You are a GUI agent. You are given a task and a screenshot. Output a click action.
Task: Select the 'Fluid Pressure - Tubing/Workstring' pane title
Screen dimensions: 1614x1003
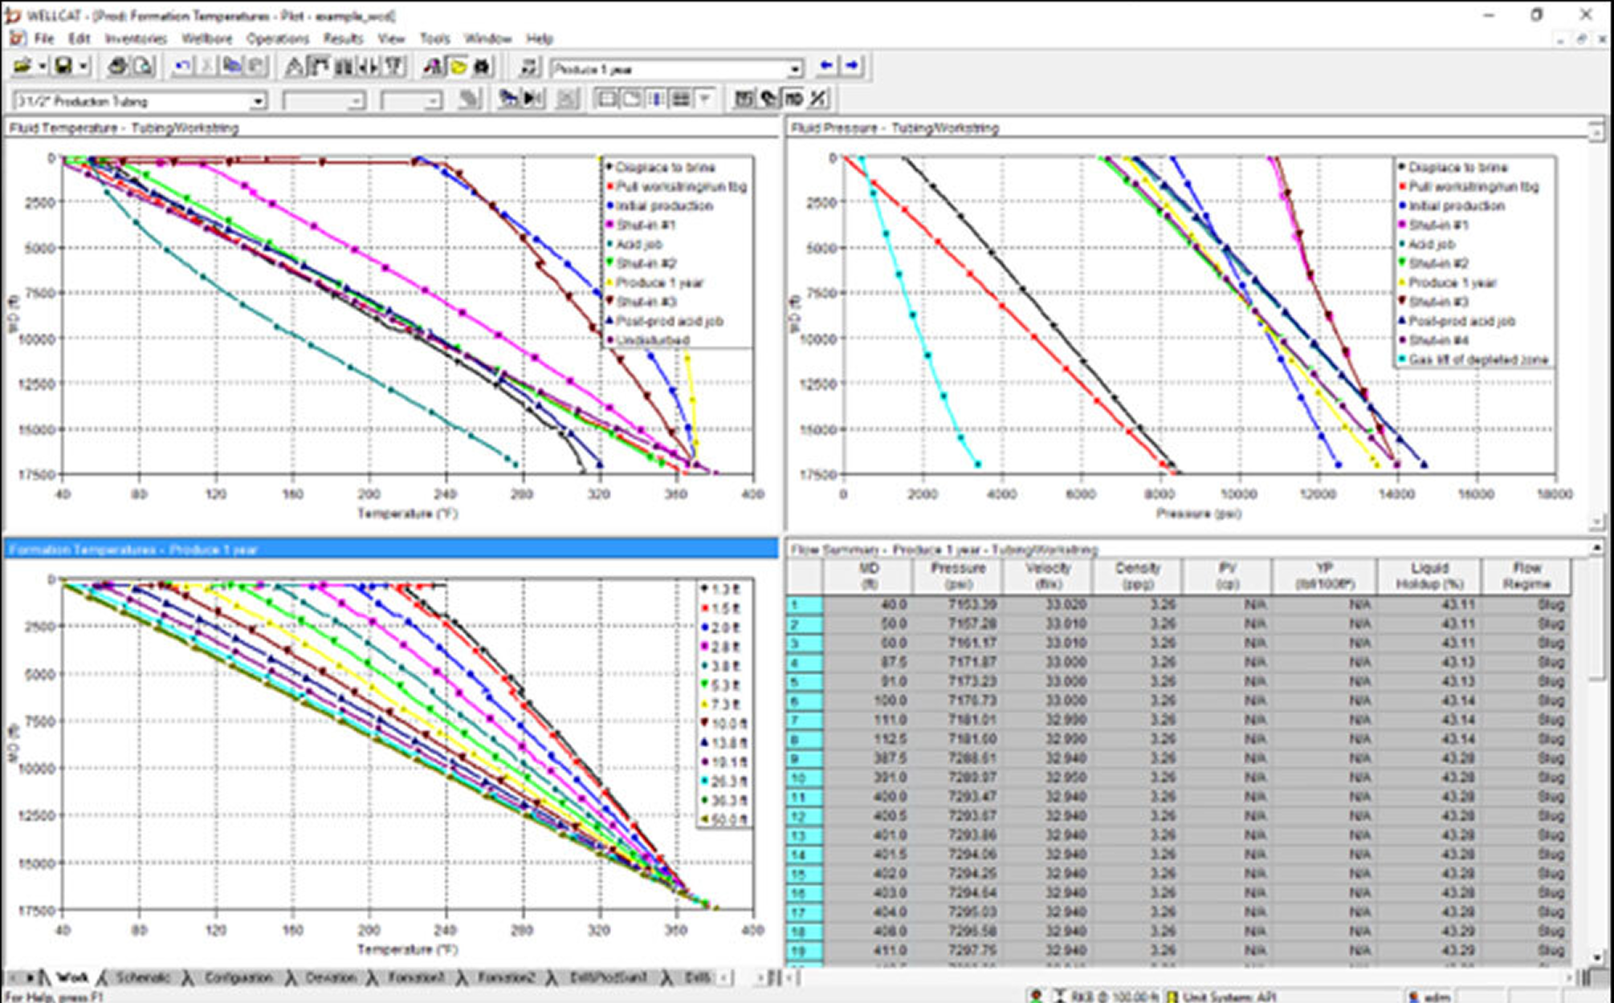[x=1188, y=128]
